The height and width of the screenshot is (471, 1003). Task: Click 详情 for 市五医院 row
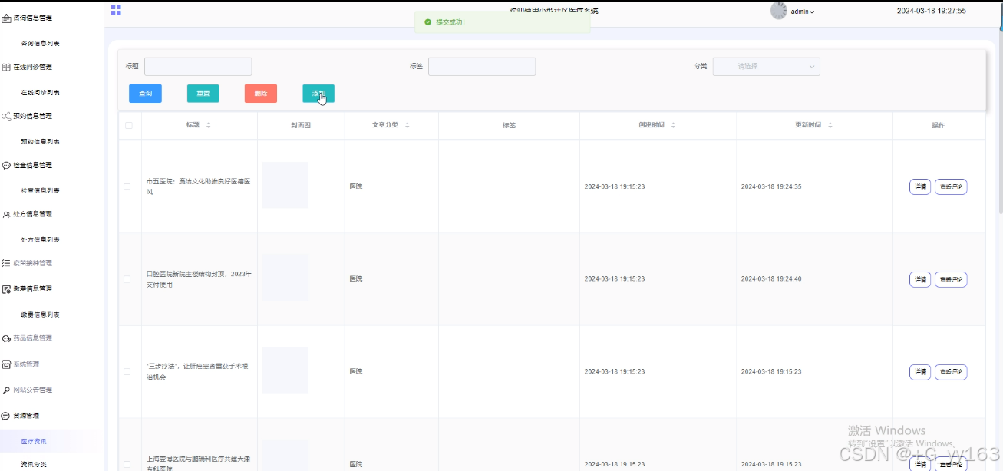920,186
